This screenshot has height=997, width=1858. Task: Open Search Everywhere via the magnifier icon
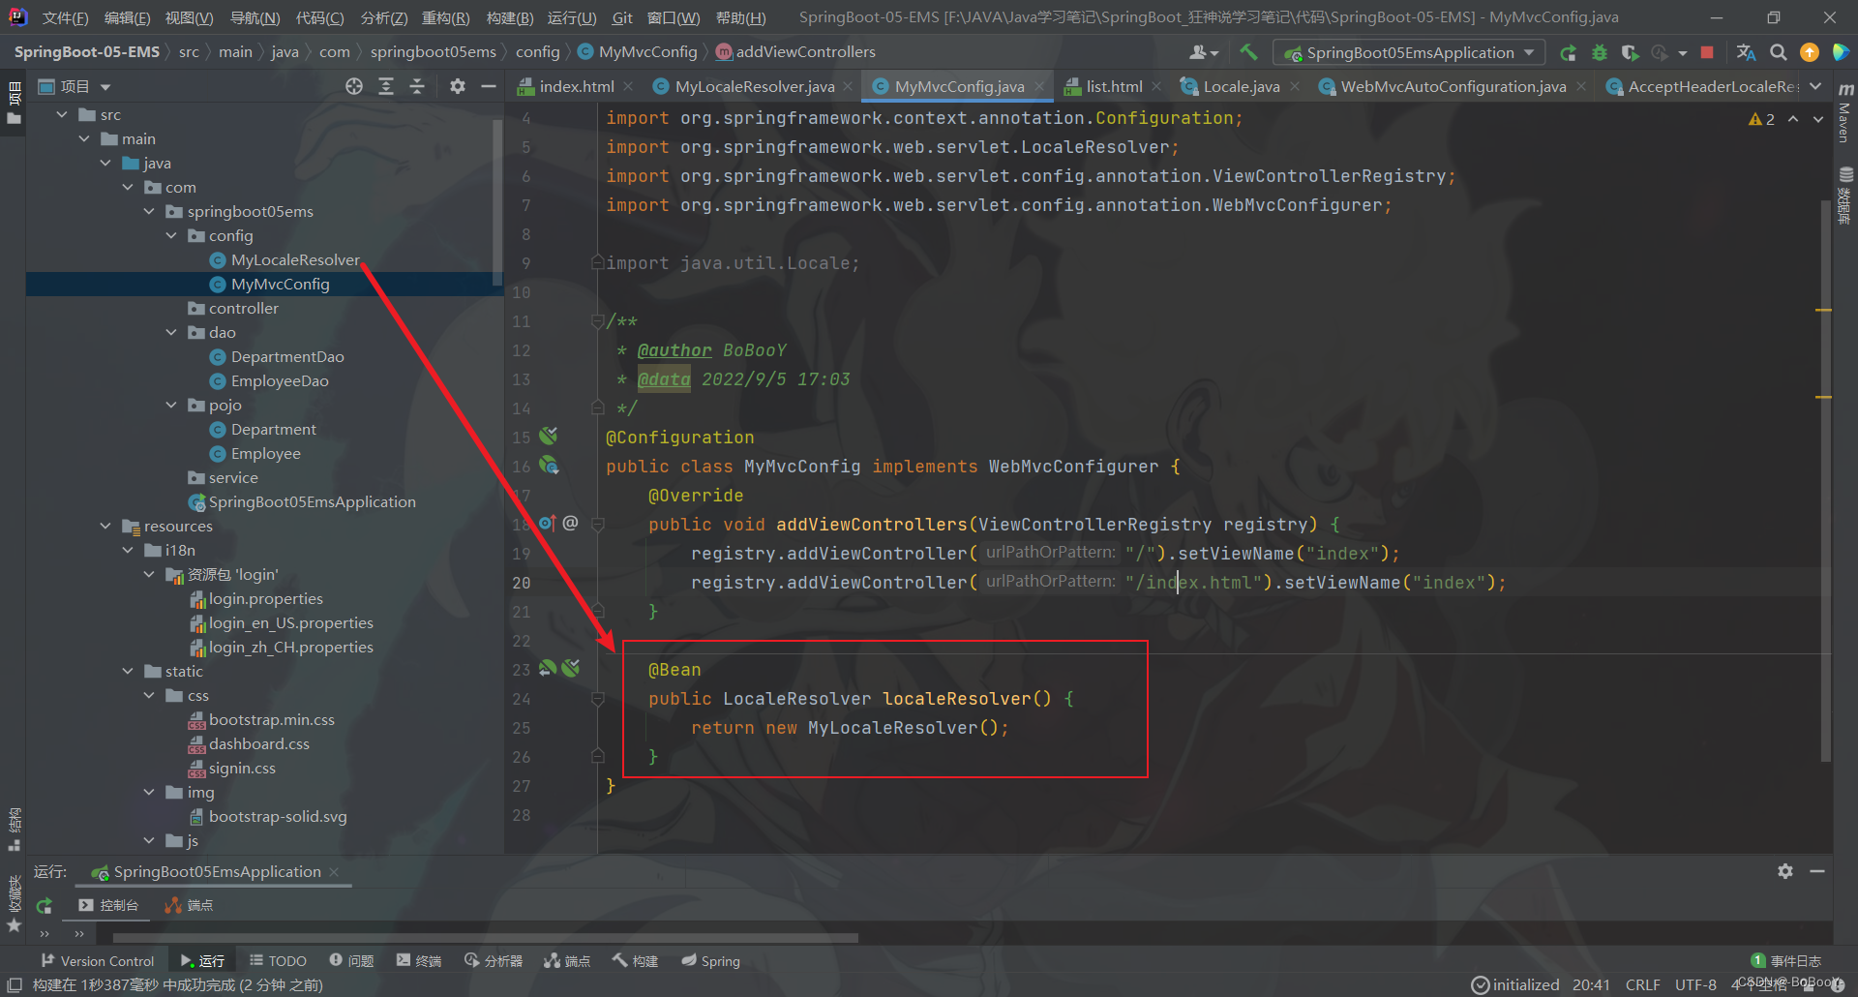(x=1778, y=52)
